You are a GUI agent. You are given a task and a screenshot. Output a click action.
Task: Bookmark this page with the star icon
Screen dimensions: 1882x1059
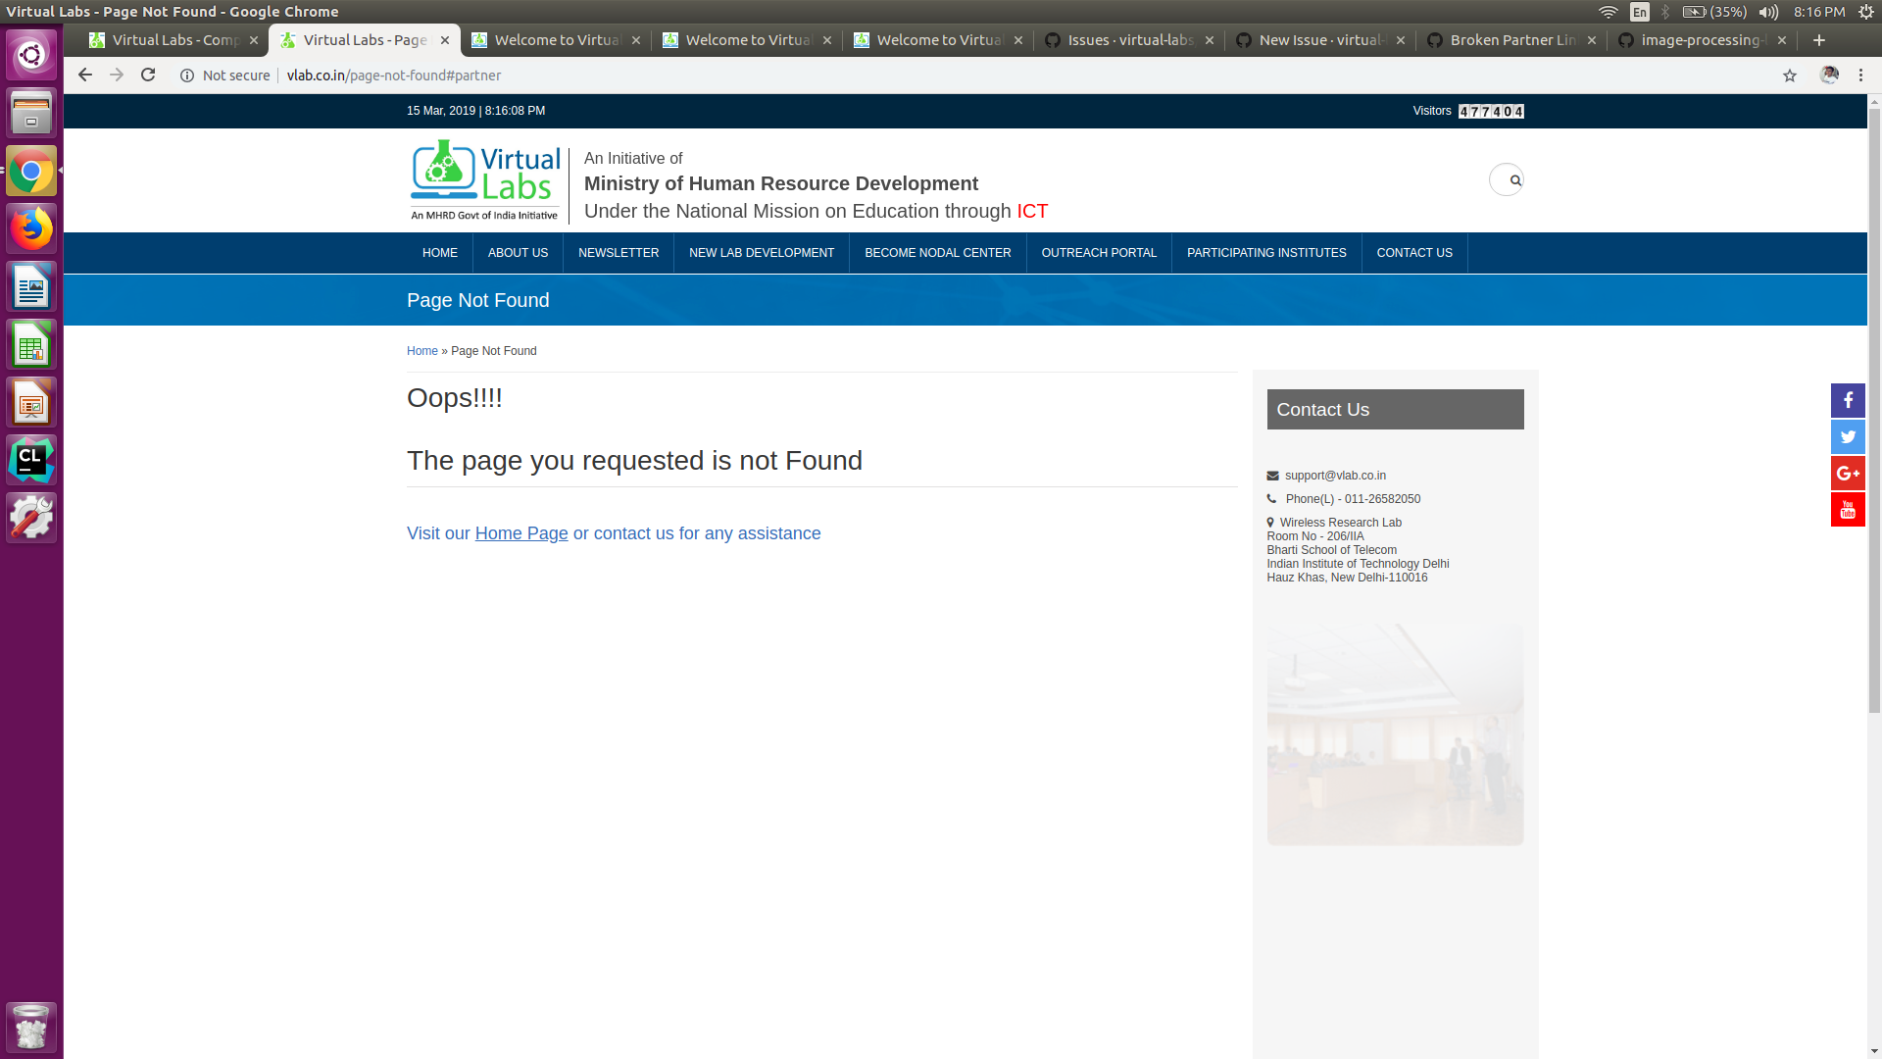pos(1790,75)
